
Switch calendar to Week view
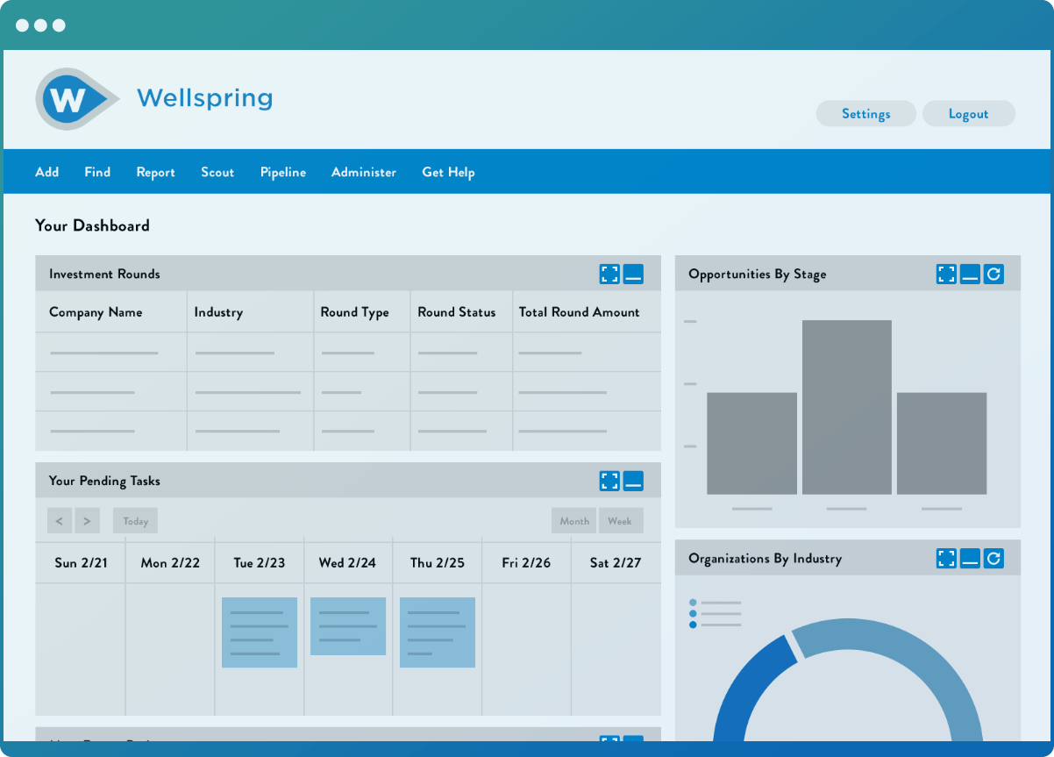click(x=620, y=520)
